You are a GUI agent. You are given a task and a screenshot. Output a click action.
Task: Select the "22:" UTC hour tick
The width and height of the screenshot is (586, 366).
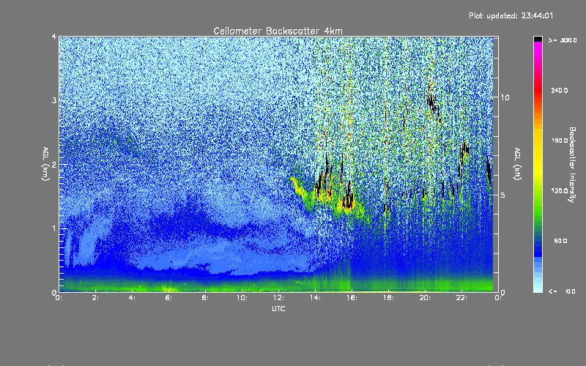click(462, 298)
